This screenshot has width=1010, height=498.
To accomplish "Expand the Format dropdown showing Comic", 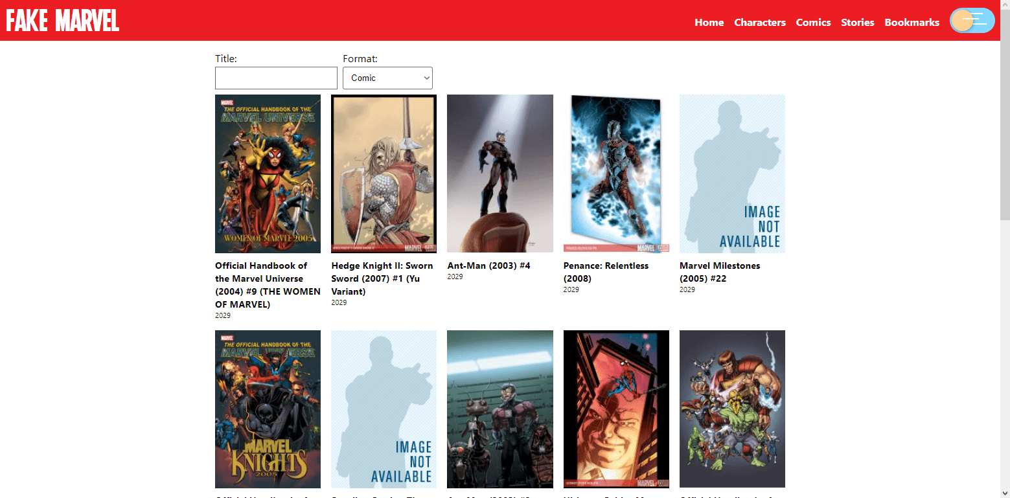I will click(387, 78).
